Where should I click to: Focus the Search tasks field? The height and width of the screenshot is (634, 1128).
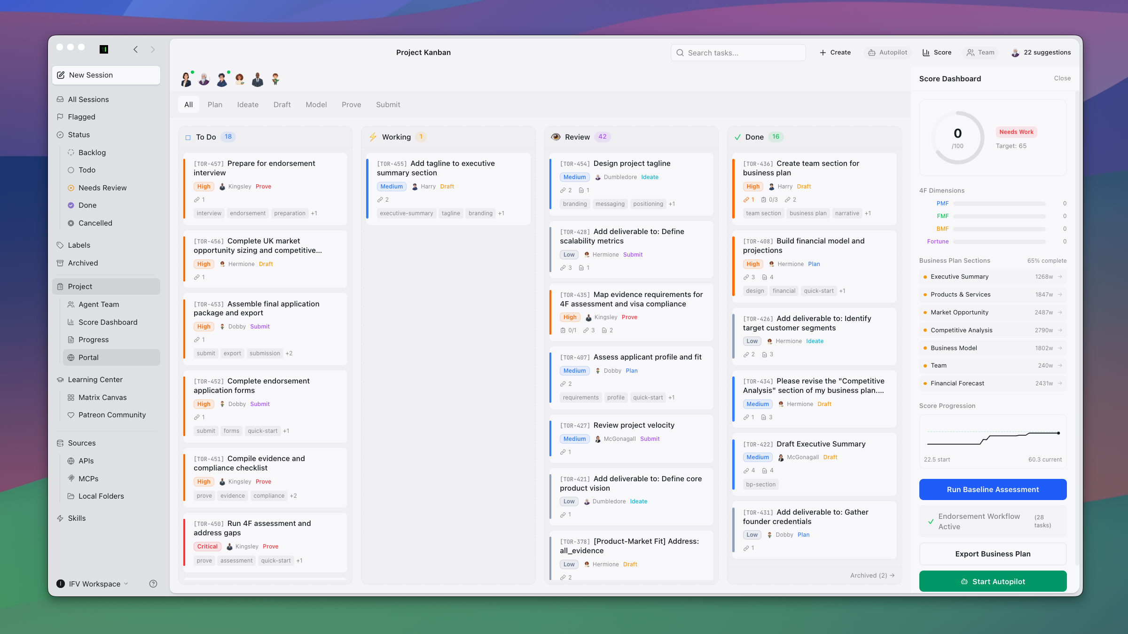pyautogui.click(x=738, y=53)
